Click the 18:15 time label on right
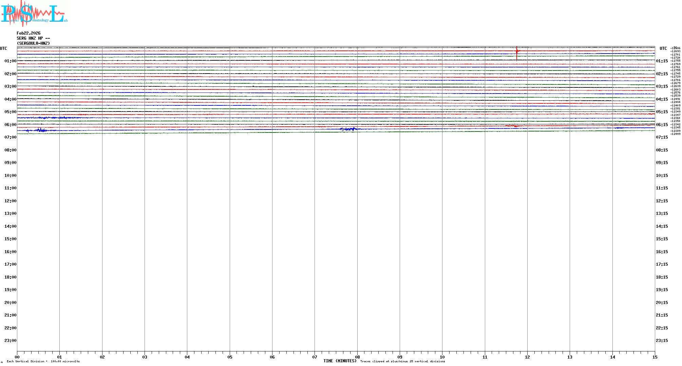The image size is (682, 366). (662, 277)
